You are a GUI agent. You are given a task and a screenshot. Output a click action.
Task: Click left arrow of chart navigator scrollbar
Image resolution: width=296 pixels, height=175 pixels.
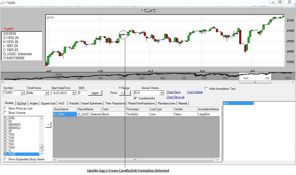(2, 82)
